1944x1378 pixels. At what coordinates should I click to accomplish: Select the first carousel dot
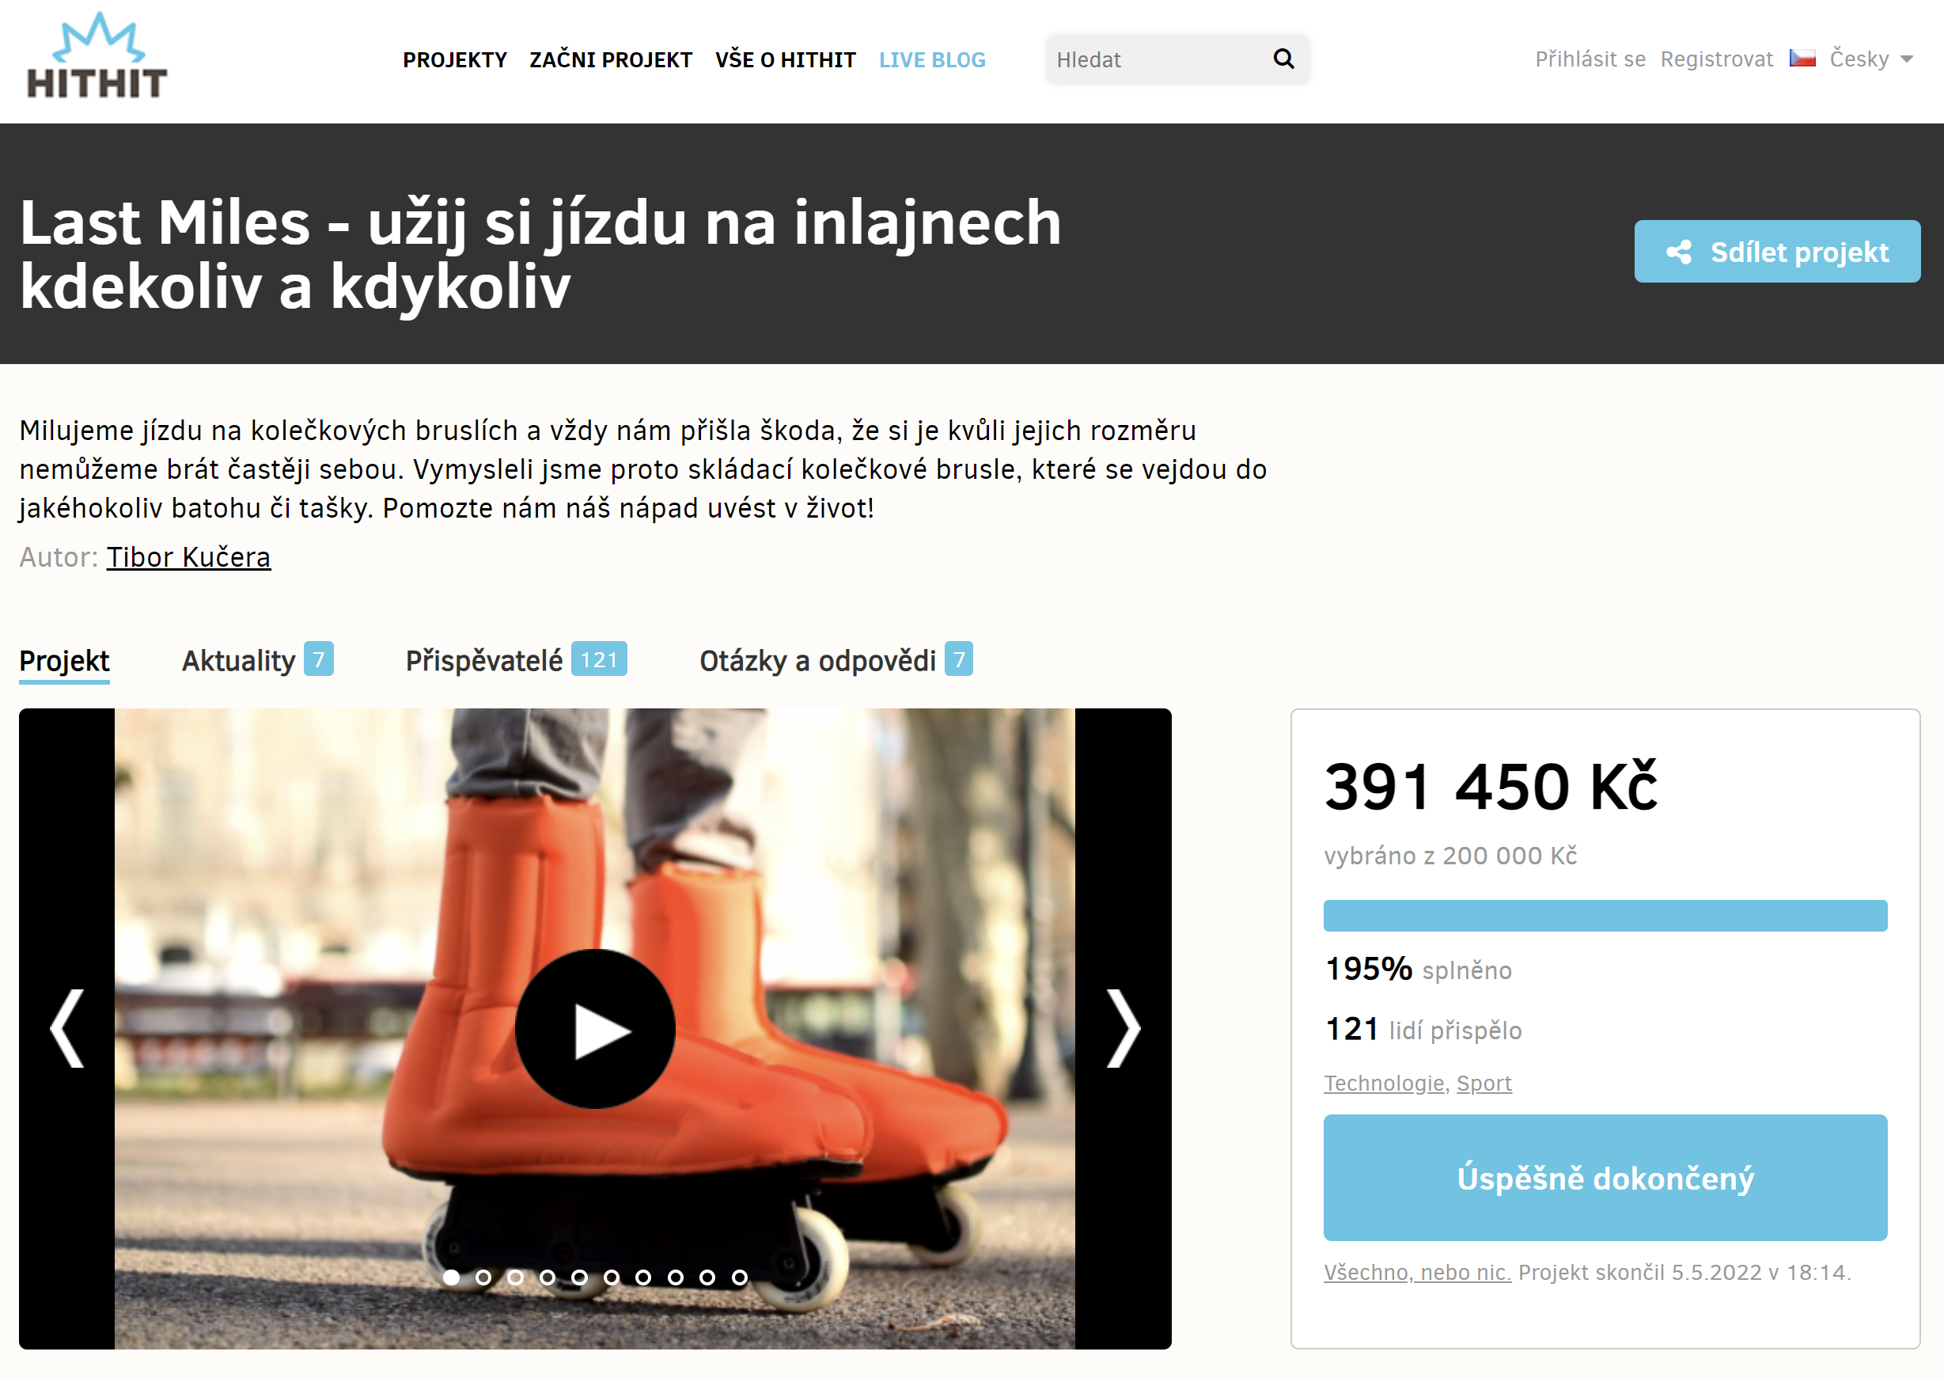[451, 1277]
